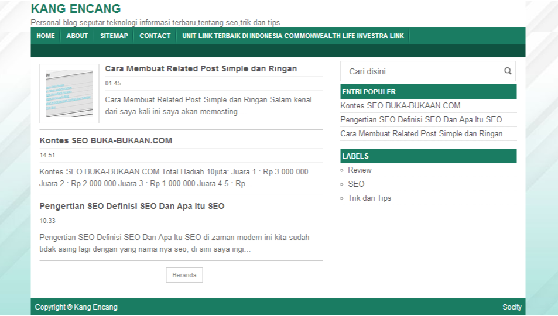Select the Trik dan Tips label
Viewport: 558px width, 316px height.
click(x=369, y=198)
